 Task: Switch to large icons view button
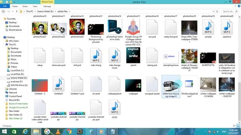point(238,126)
